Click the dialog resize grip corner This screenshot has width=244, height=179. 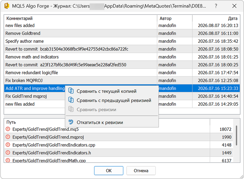242,177
